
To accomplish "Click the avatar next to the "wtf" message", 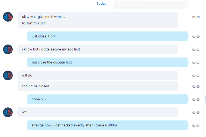I will [x=8, y=112].
